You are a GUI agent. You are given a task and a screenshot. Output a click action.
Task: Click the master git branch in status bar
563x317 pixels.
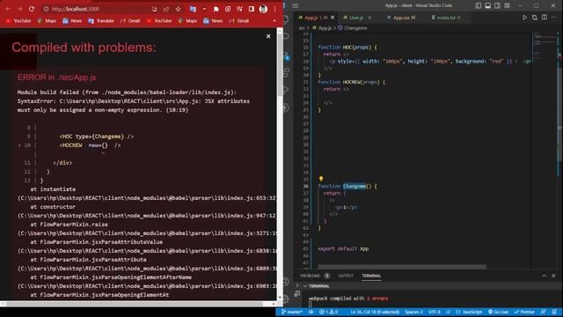point(292,312)
